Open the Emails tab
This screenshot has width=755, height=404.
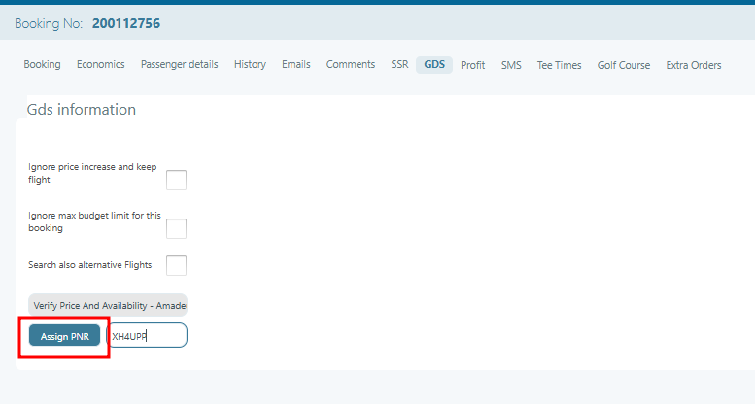(295, 65)
